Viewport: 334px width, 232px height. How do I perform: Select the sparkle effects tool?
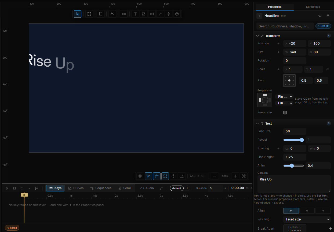tap(169, 14)
